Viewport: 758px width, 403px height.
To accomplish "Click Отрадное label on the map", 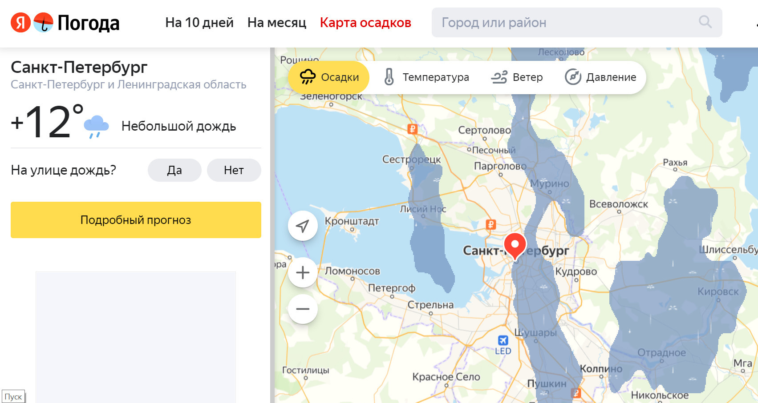I will (x=661, y=353).
